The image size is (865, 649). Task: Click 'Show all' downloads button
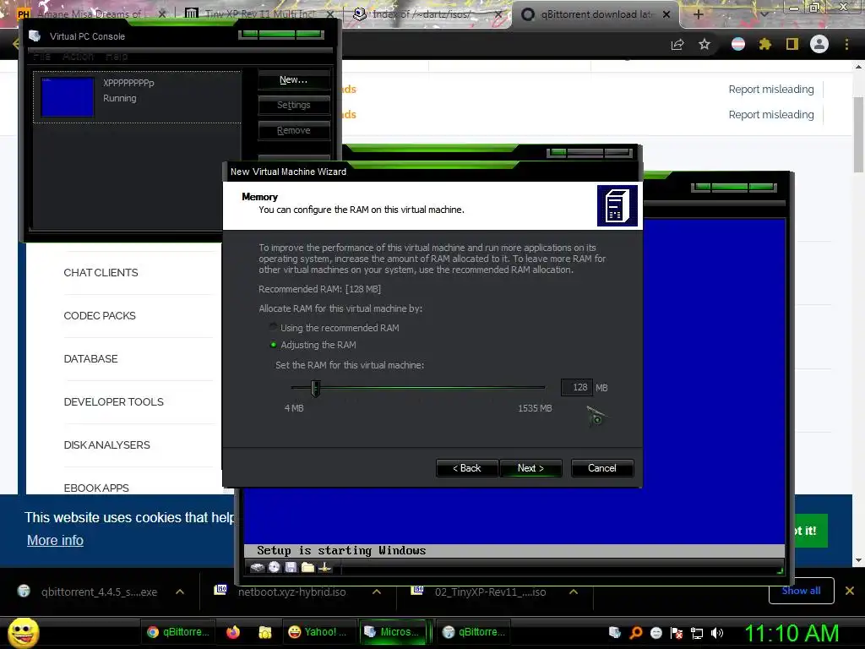click(801, 591)
